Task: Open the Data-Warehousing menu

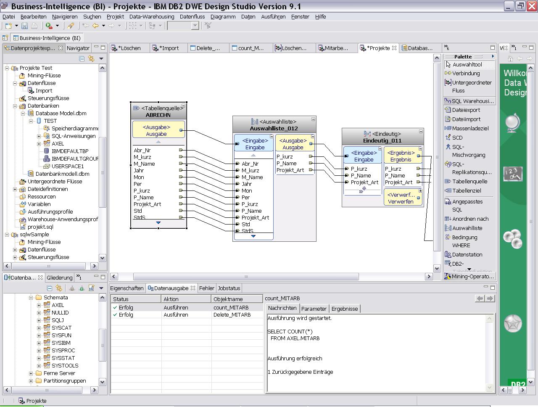Action: [151, 17]
